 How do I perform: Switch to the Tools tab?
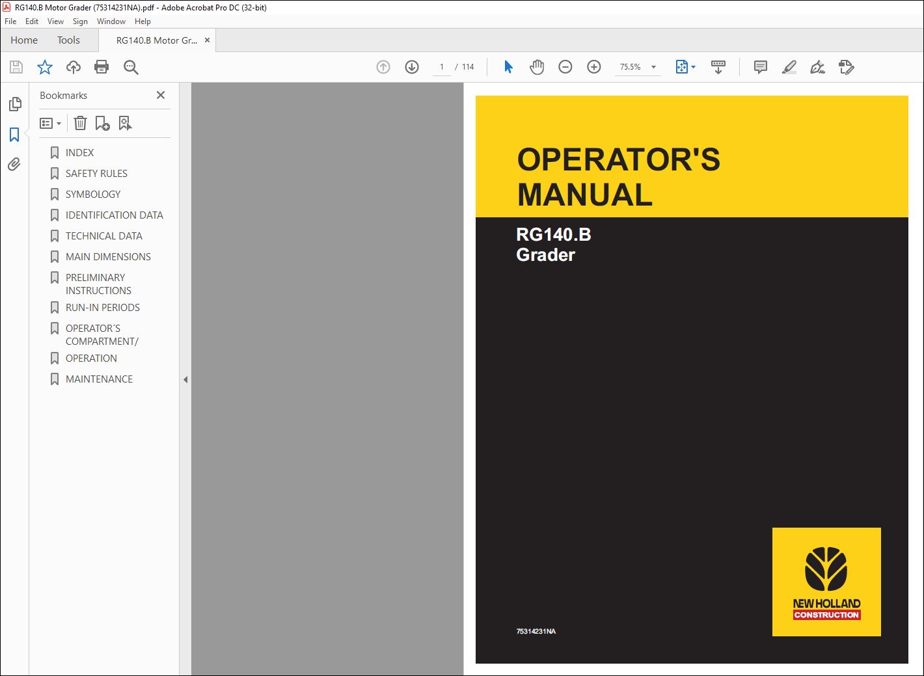point(68,40)
